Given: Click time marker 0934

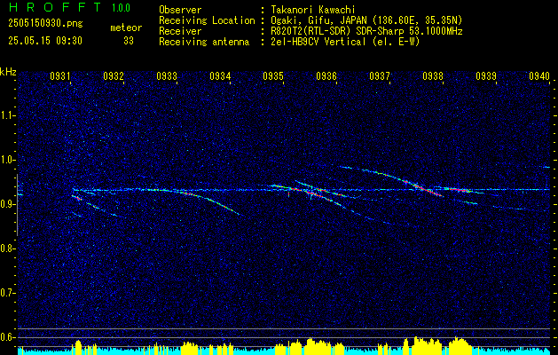Looking at the screenshot, I should 220,76.
